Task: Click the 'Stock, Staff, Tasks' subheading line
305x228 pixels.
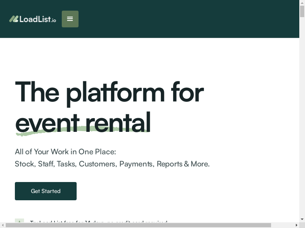Action: coord(112,164)
